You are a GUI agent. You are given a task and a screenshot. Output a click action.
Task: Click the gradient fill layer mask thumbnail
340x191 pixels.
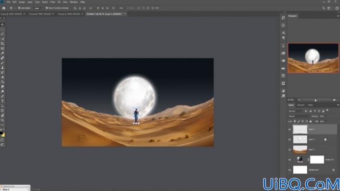point(317,160)
